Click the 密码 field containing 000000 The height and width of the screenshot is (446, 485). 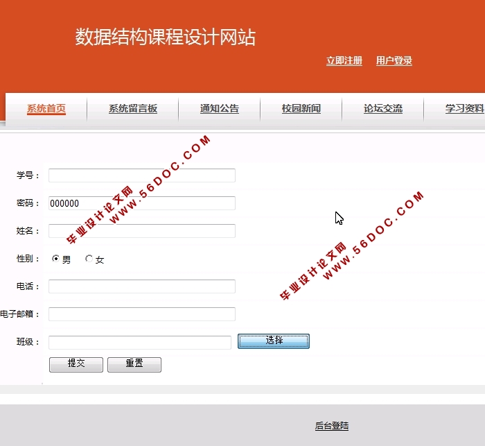[142, 203]
